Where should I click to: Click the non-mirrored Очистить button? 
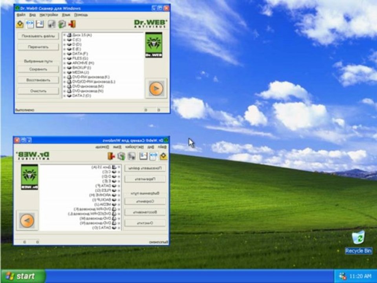pyautogui.click(x=38, y=91)
